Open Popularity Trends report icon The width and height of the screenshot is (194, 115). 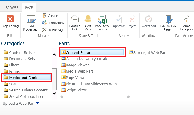[102, 19]
